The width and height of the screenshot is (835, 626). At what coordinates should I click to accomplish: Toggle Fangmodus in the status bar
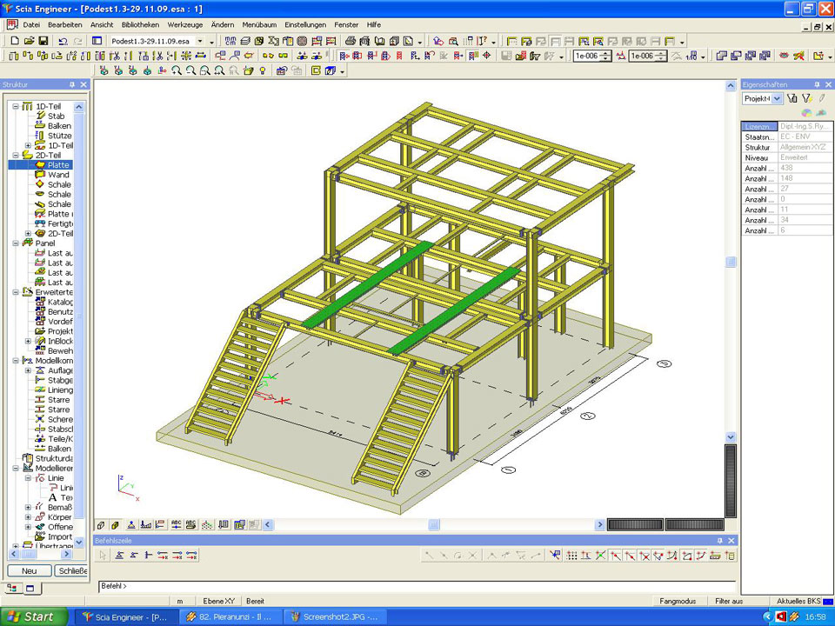pyautogui.click(x=678, y=601)
